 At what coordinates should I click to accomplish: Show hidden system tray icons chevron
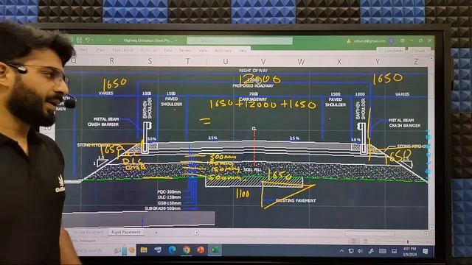click(x=341, y=251)
